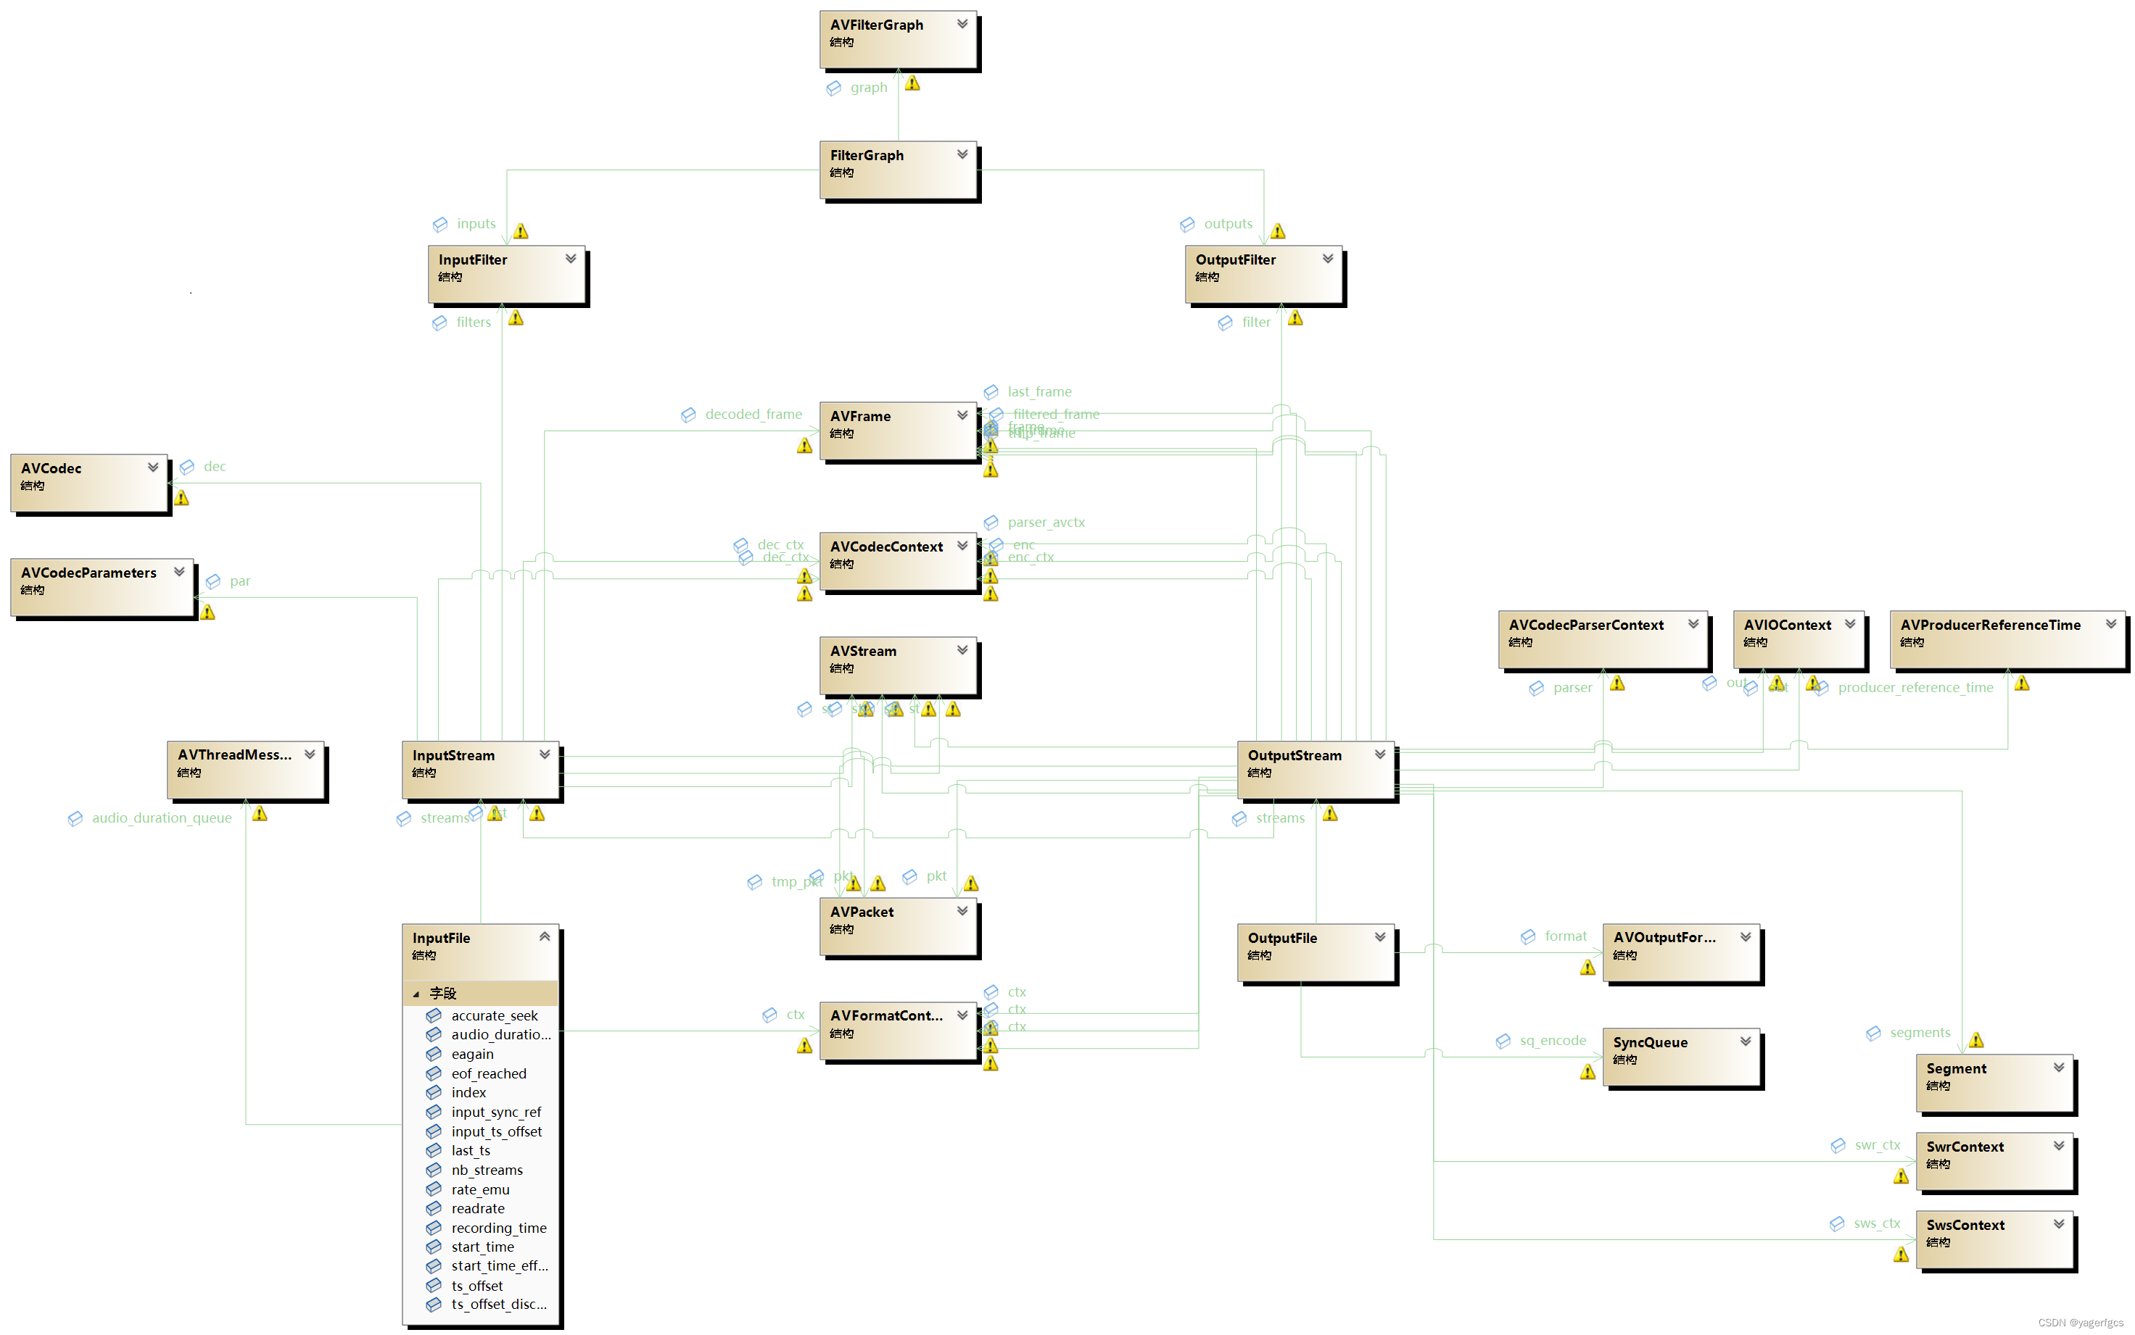Select the input_ts_offset field row

481,1131
